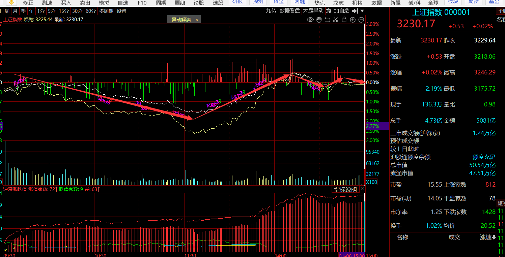
Task: Click the orange down arrow icon
Action: pos(11,3)
